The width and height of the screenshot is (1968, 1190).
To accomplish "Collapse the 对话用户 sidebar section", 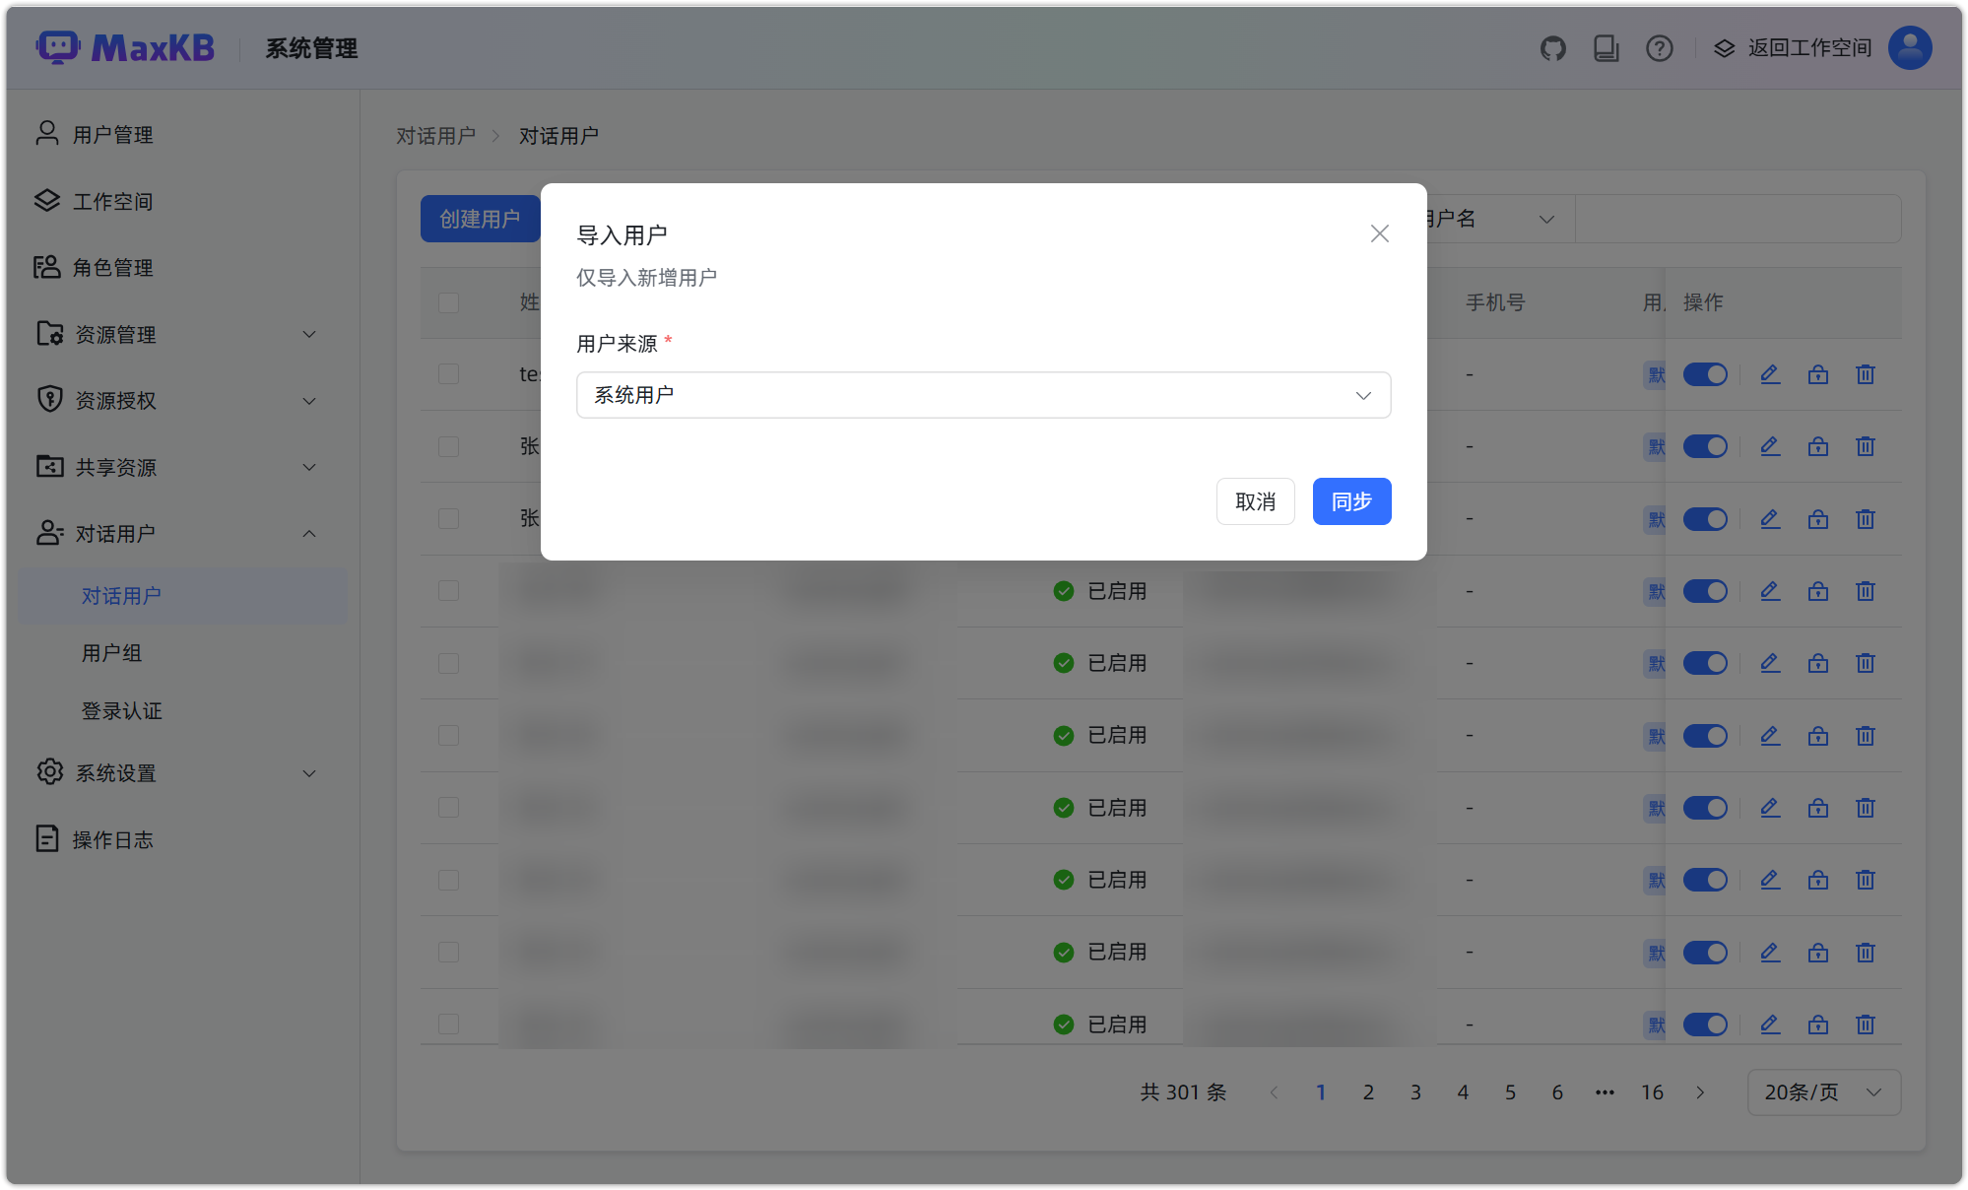I will pyautogui.click(x=308, y=533).
